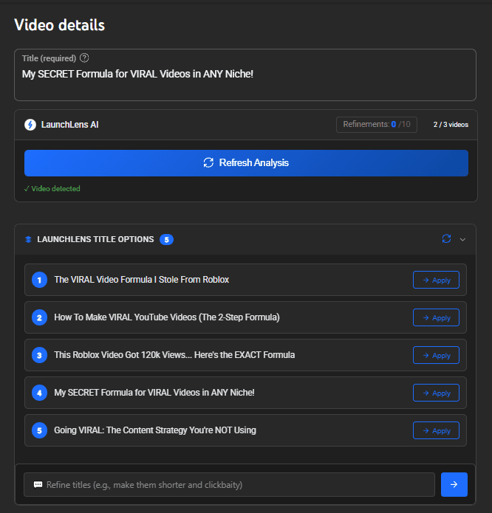
Task: Apply the 'Roblox Video Got 120k Views' title
Action: (436, 355)
